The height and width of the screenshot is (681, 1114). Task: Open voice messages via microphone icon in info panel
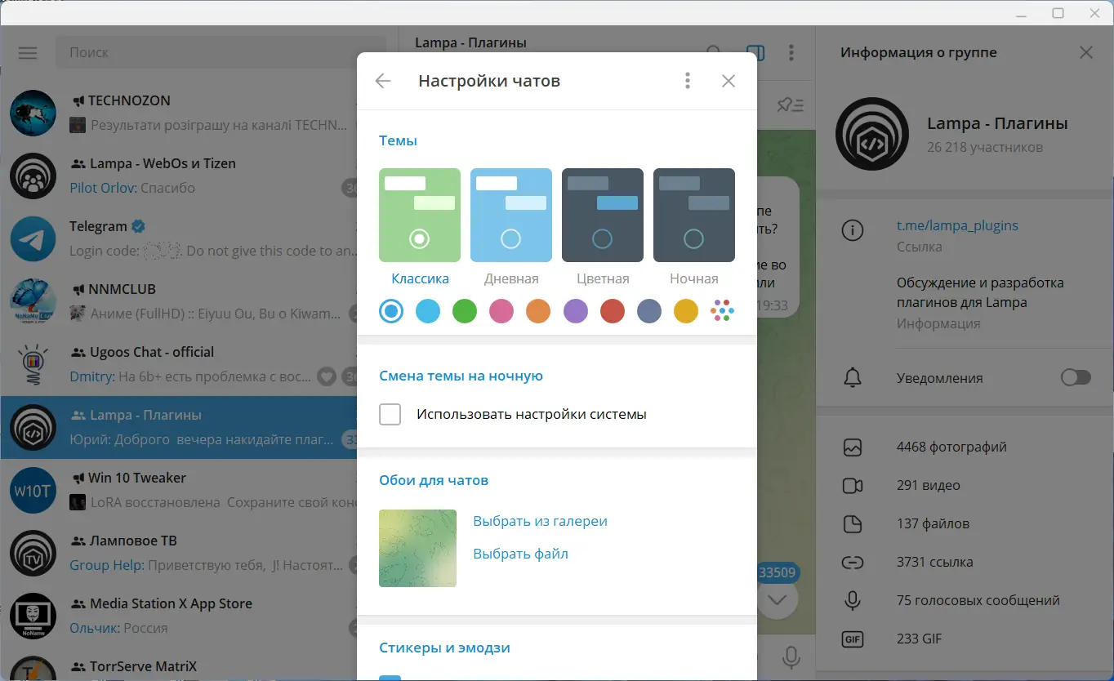click(853, 601)
